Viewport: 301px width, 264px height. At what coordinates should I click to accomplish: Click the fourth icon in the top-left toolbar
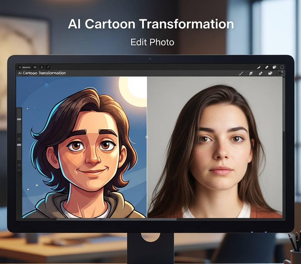click(x=48, y=67)
